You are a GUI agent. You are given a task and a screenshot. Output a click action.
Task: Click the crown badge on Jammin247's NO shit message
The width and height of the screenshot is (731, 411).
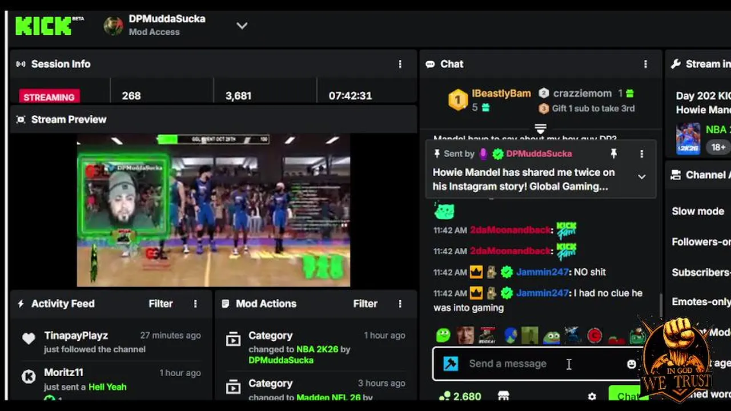(476, 272)
